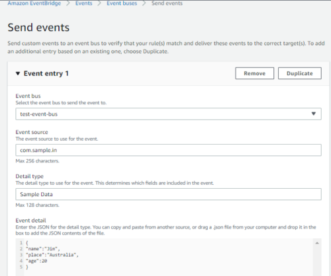Screen dimensions: 331x276
Task: Click the breadcrumb chevron after Events
Action: pyautogui.click(x=99, y=3)
